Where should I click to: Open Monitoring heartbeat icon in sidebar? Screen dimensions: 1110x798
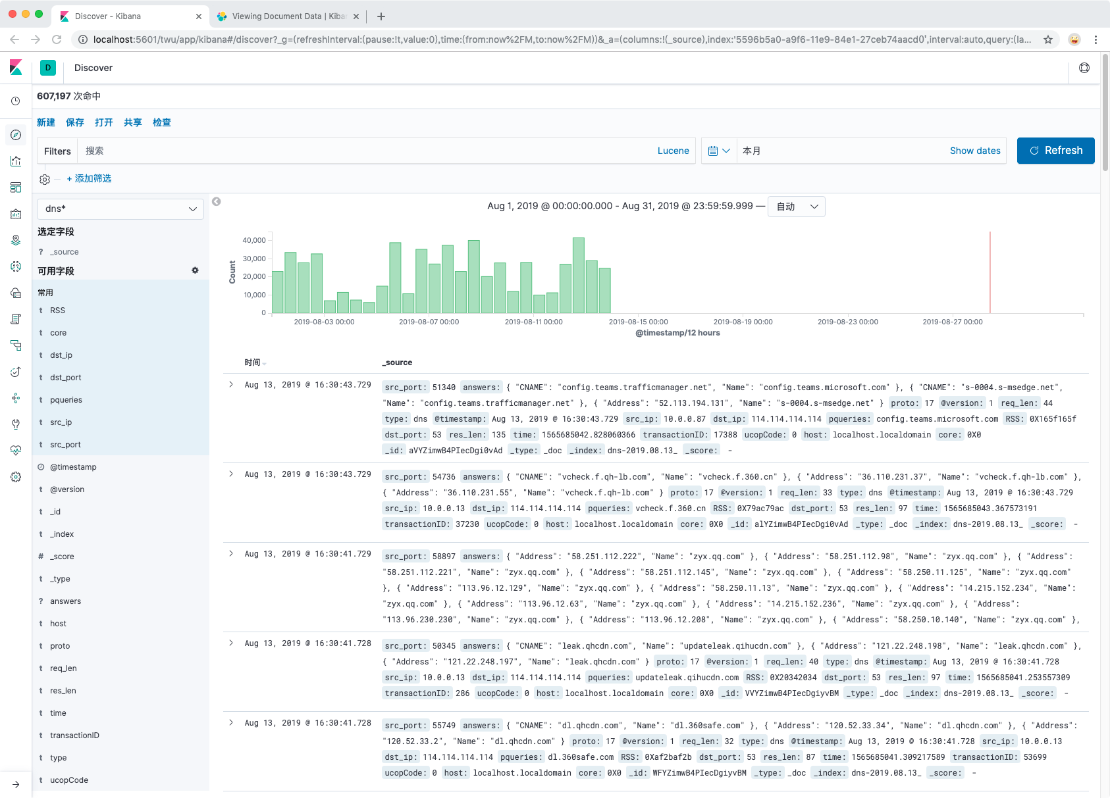pyautogui.click(x=16, y=451)
